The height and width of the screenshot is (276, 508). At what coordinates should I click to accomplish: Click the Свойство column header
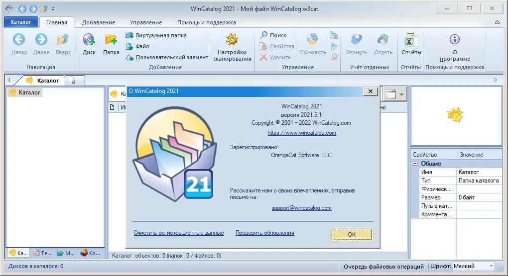pos(433,155)
